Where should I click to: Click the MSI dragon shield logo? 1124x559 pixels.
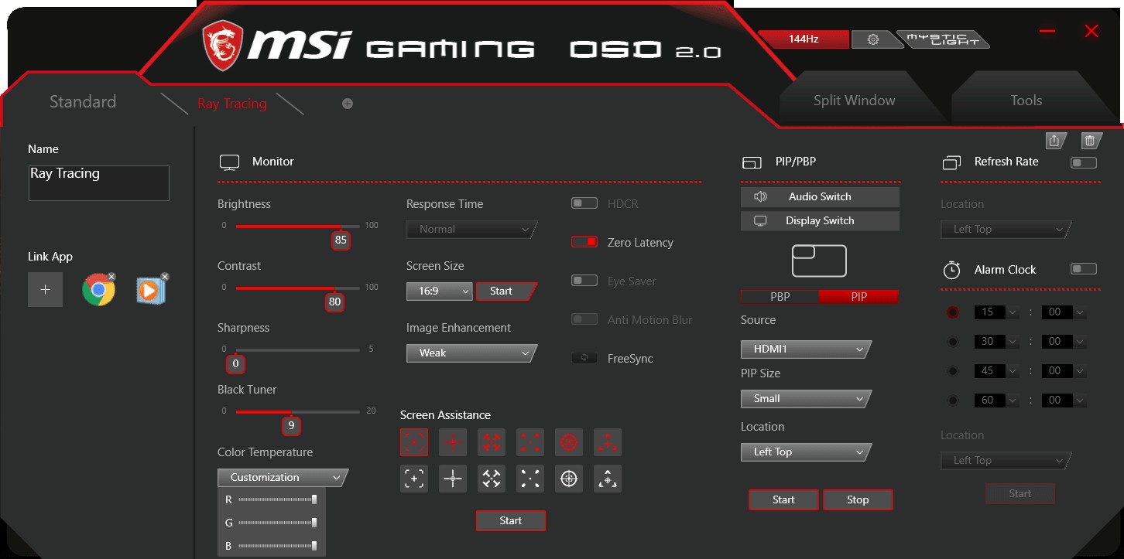tap(222, 46)
